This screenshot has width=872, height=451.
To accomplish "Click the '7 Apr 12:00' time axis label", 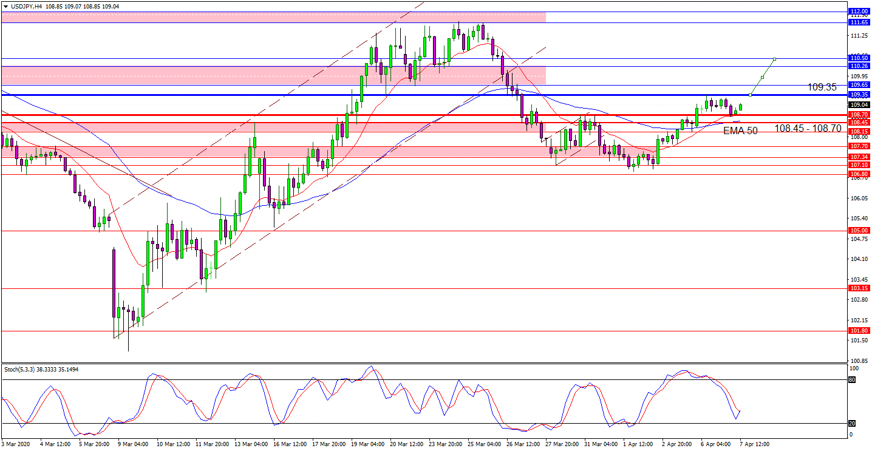I will tap(756, 444).
